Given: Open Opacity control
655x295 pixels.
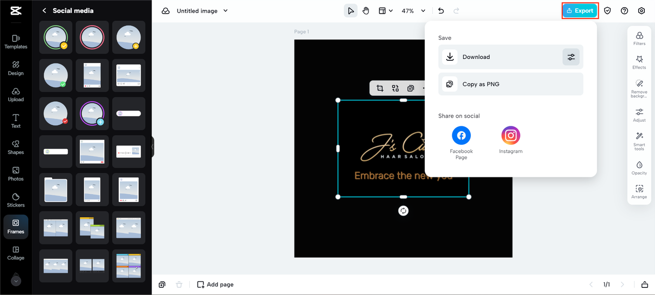Looking at the screenshot, I should [639, 168].
